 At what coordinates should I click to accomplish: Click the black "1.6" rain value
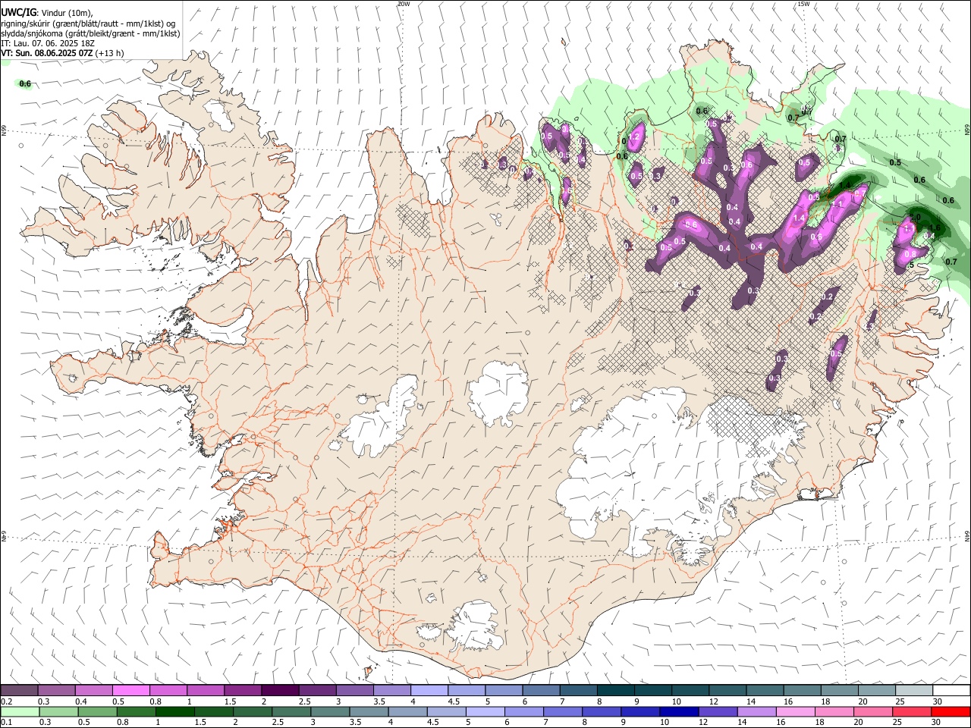tap(935, 227)
